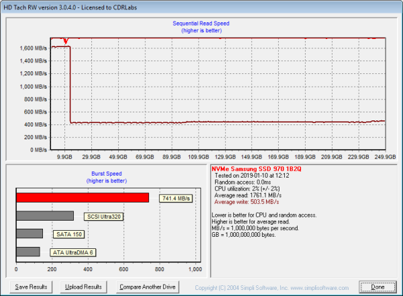
Task: Choose Compare Another Drive
Action: (148, 287)
